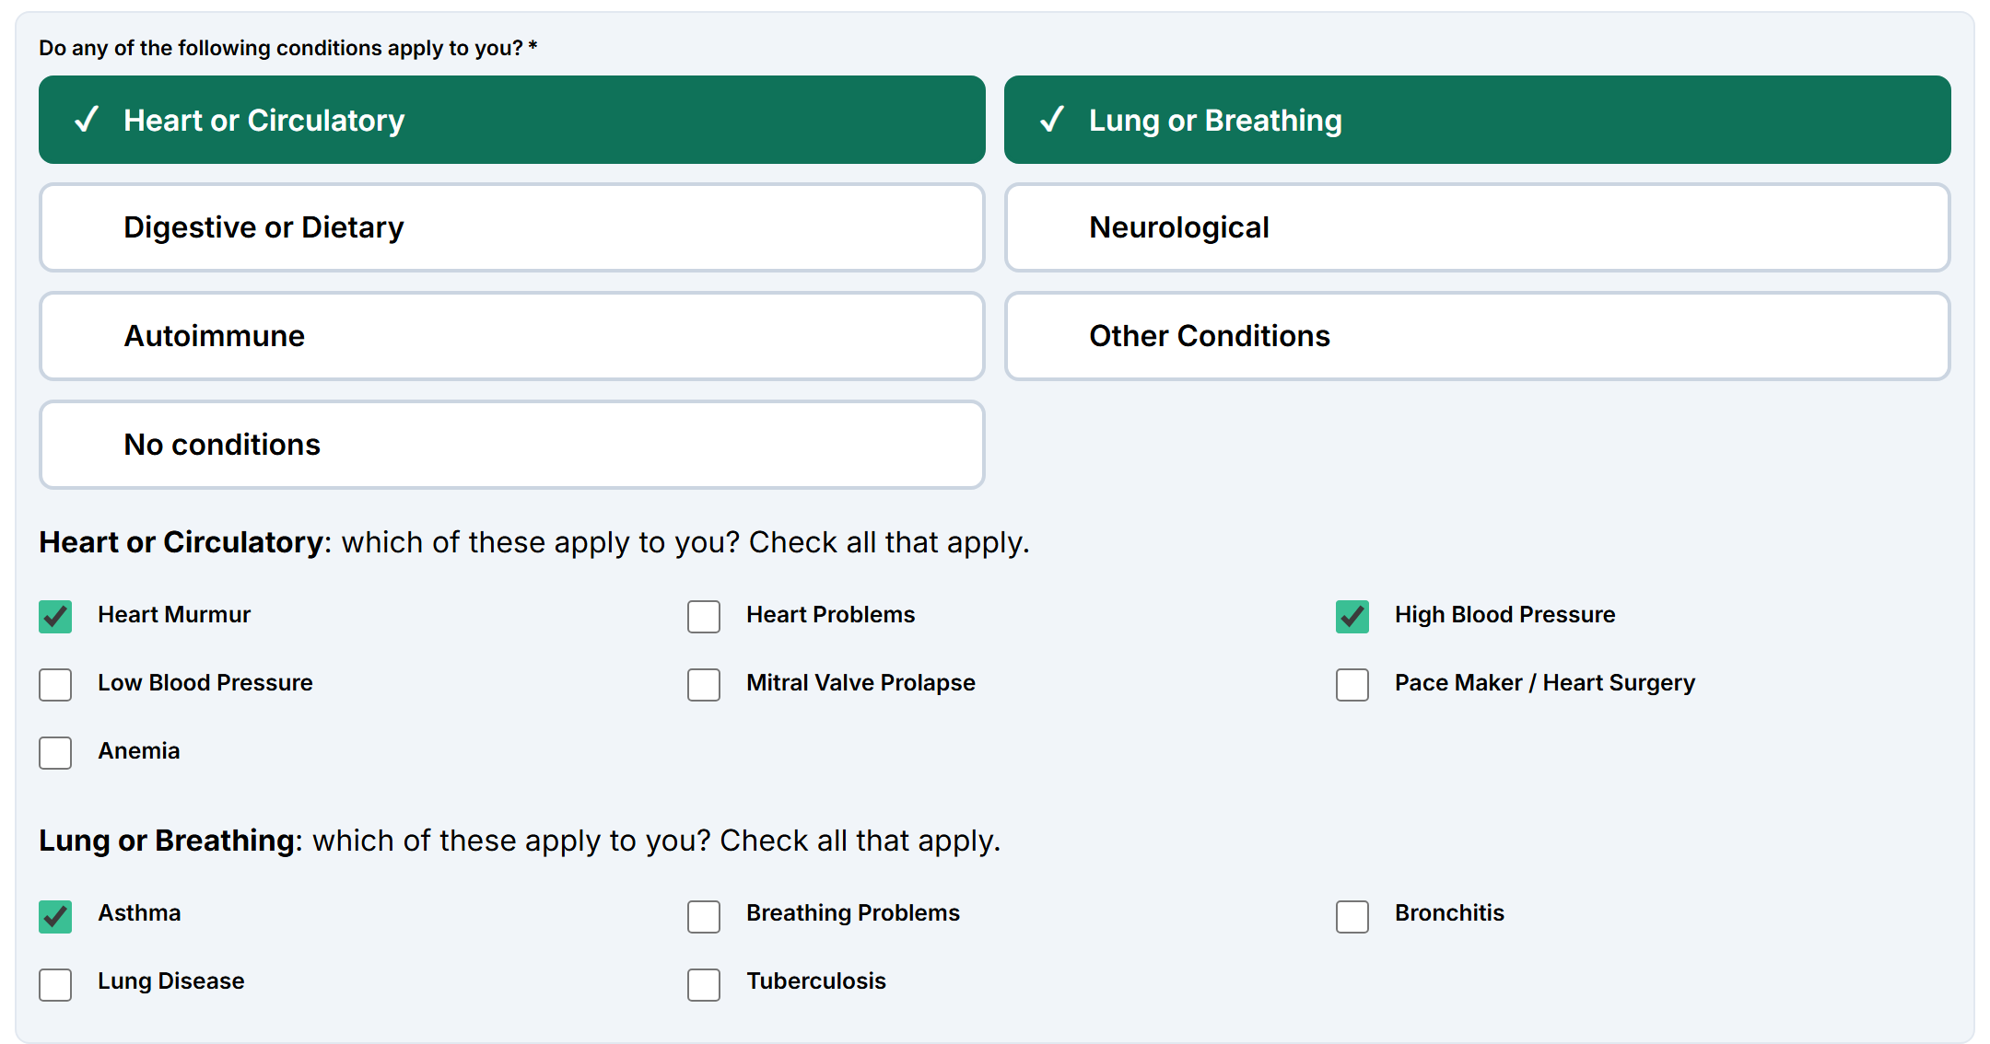The height and width of the screenshot is (1044, 1990).
Task: Tick the Bronchitis checkbox
Action: click(x=1352, y=916)
